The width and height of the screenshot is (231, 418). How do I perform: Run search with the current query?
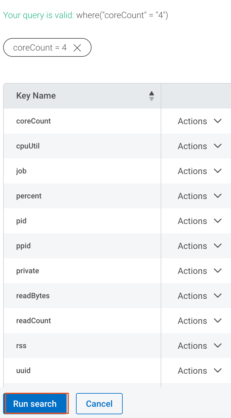[35, 404]
